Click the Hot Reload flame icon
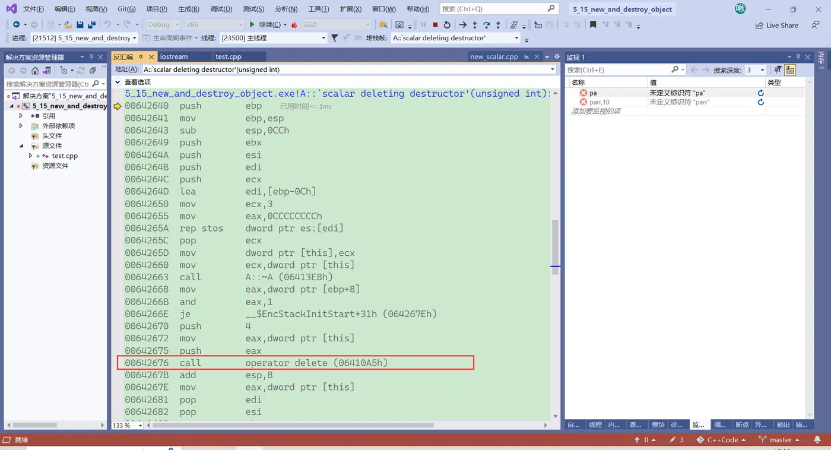 pos(294,24)
